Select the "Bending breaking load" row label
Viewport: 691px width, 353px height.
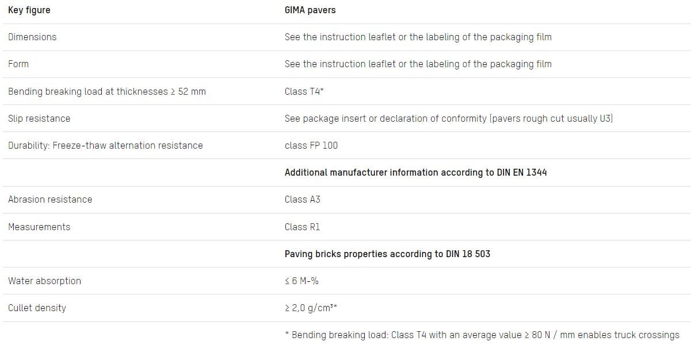pyautogui.click(x=107, y=91)
